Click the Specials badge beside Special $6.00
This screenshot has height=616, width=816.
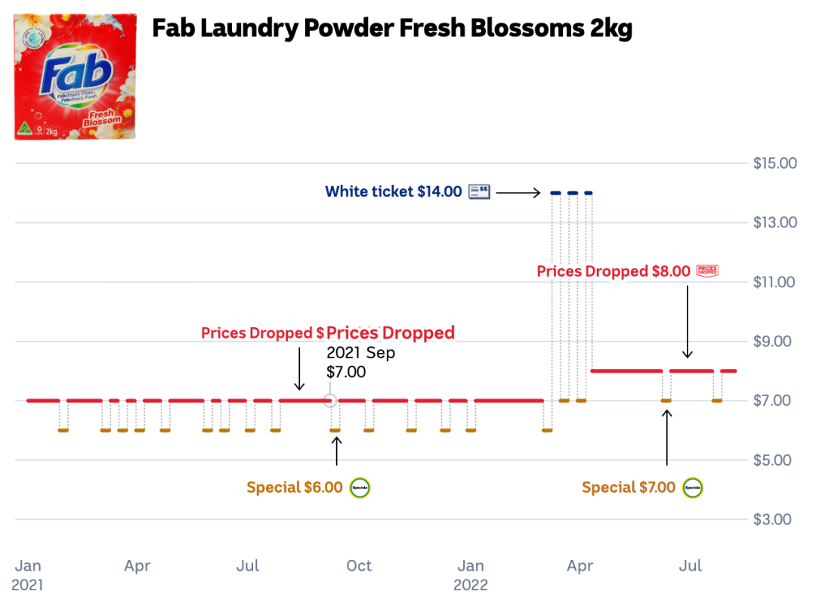[360, 488]
